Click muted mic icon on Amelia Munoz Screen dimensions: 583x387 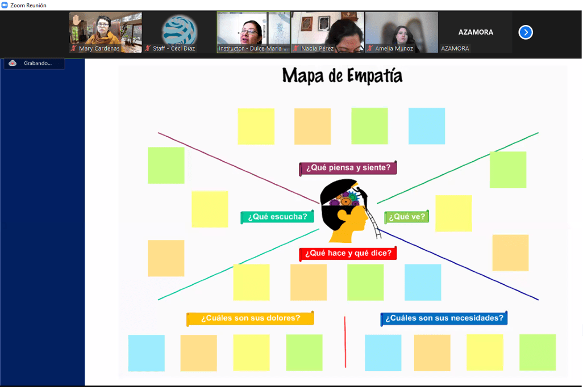click(x=370, y=49)
